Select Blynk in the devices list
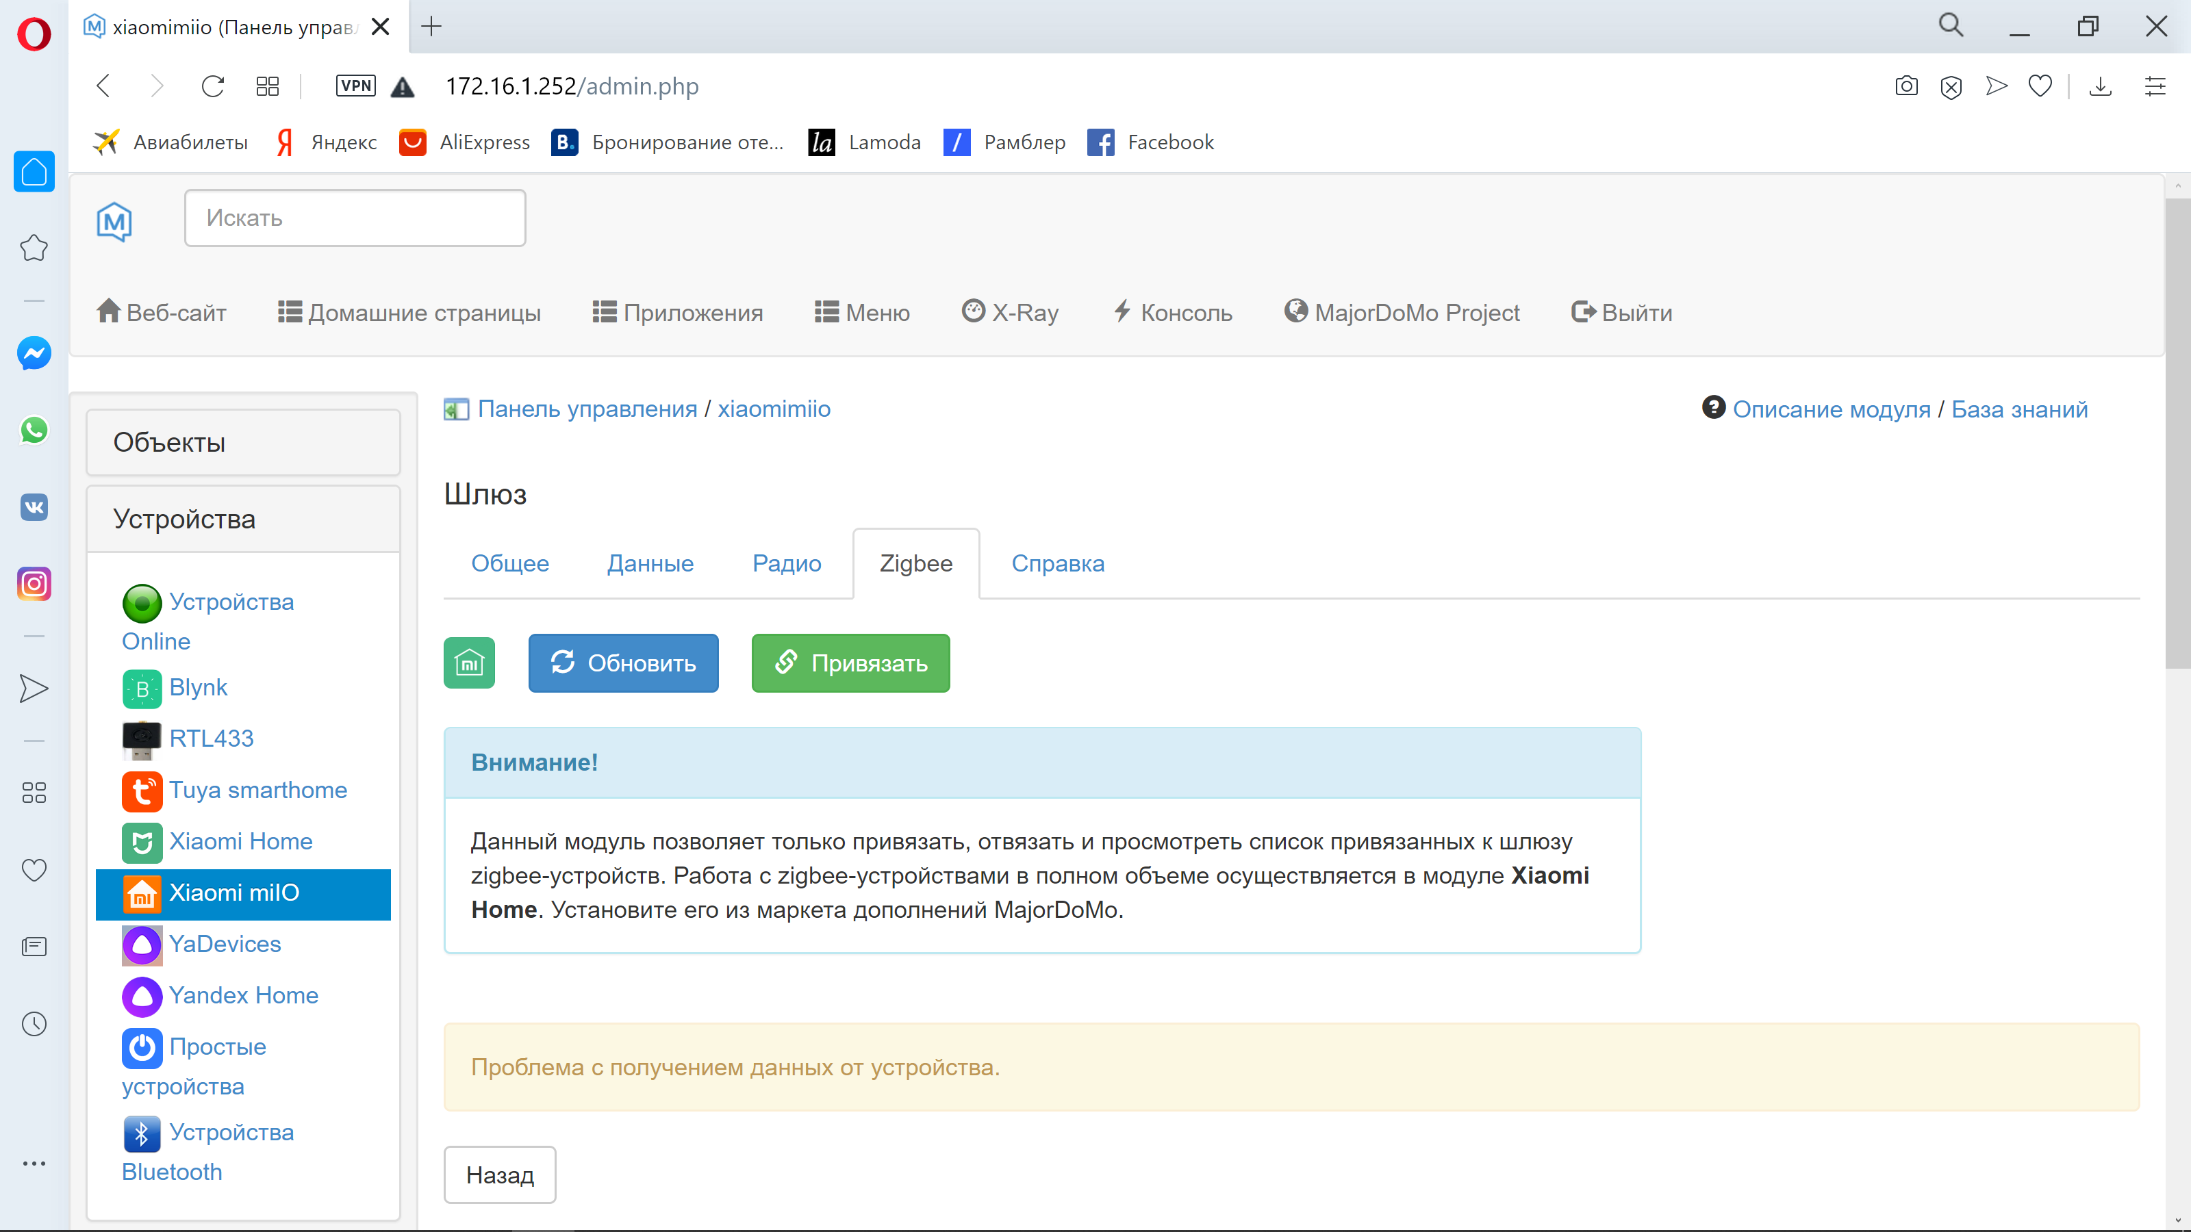The image size is (2191, 1232). coord(199,687)
